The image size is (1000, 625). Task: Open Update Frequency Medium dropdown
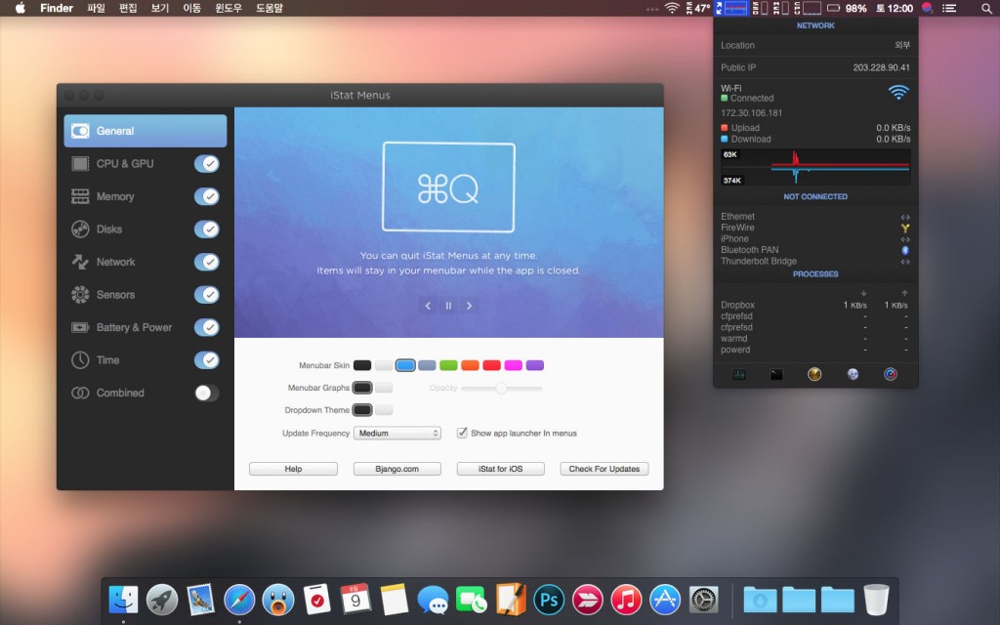click(397, 433)
